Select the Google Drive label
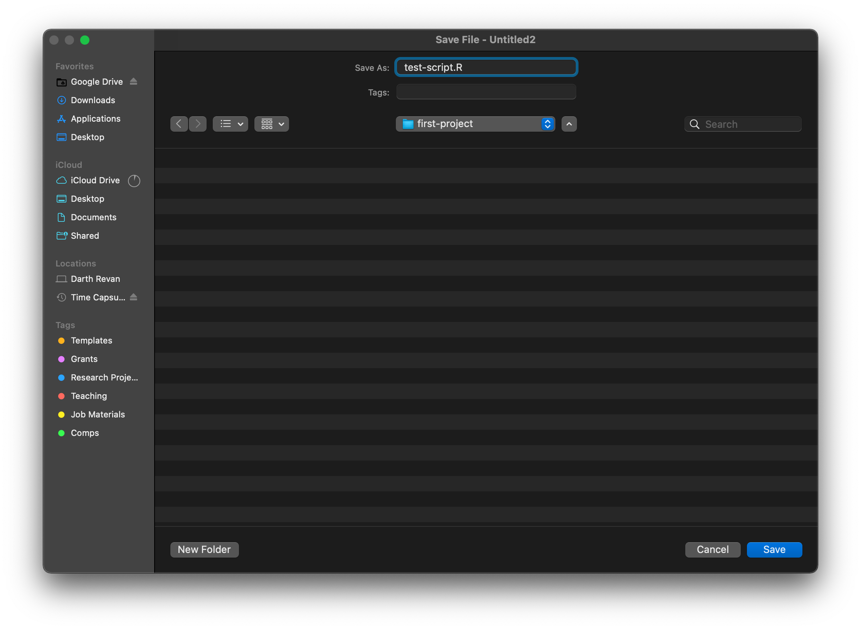The image size is (861, 630). pyautogui.click(x=97, y=82)
